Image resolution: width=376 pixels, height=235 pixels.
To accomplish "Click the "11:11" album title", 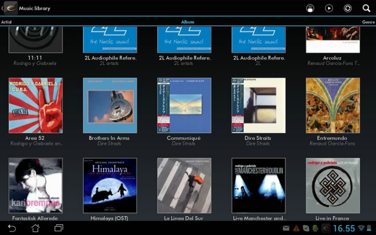I will [x=35, y=58].
